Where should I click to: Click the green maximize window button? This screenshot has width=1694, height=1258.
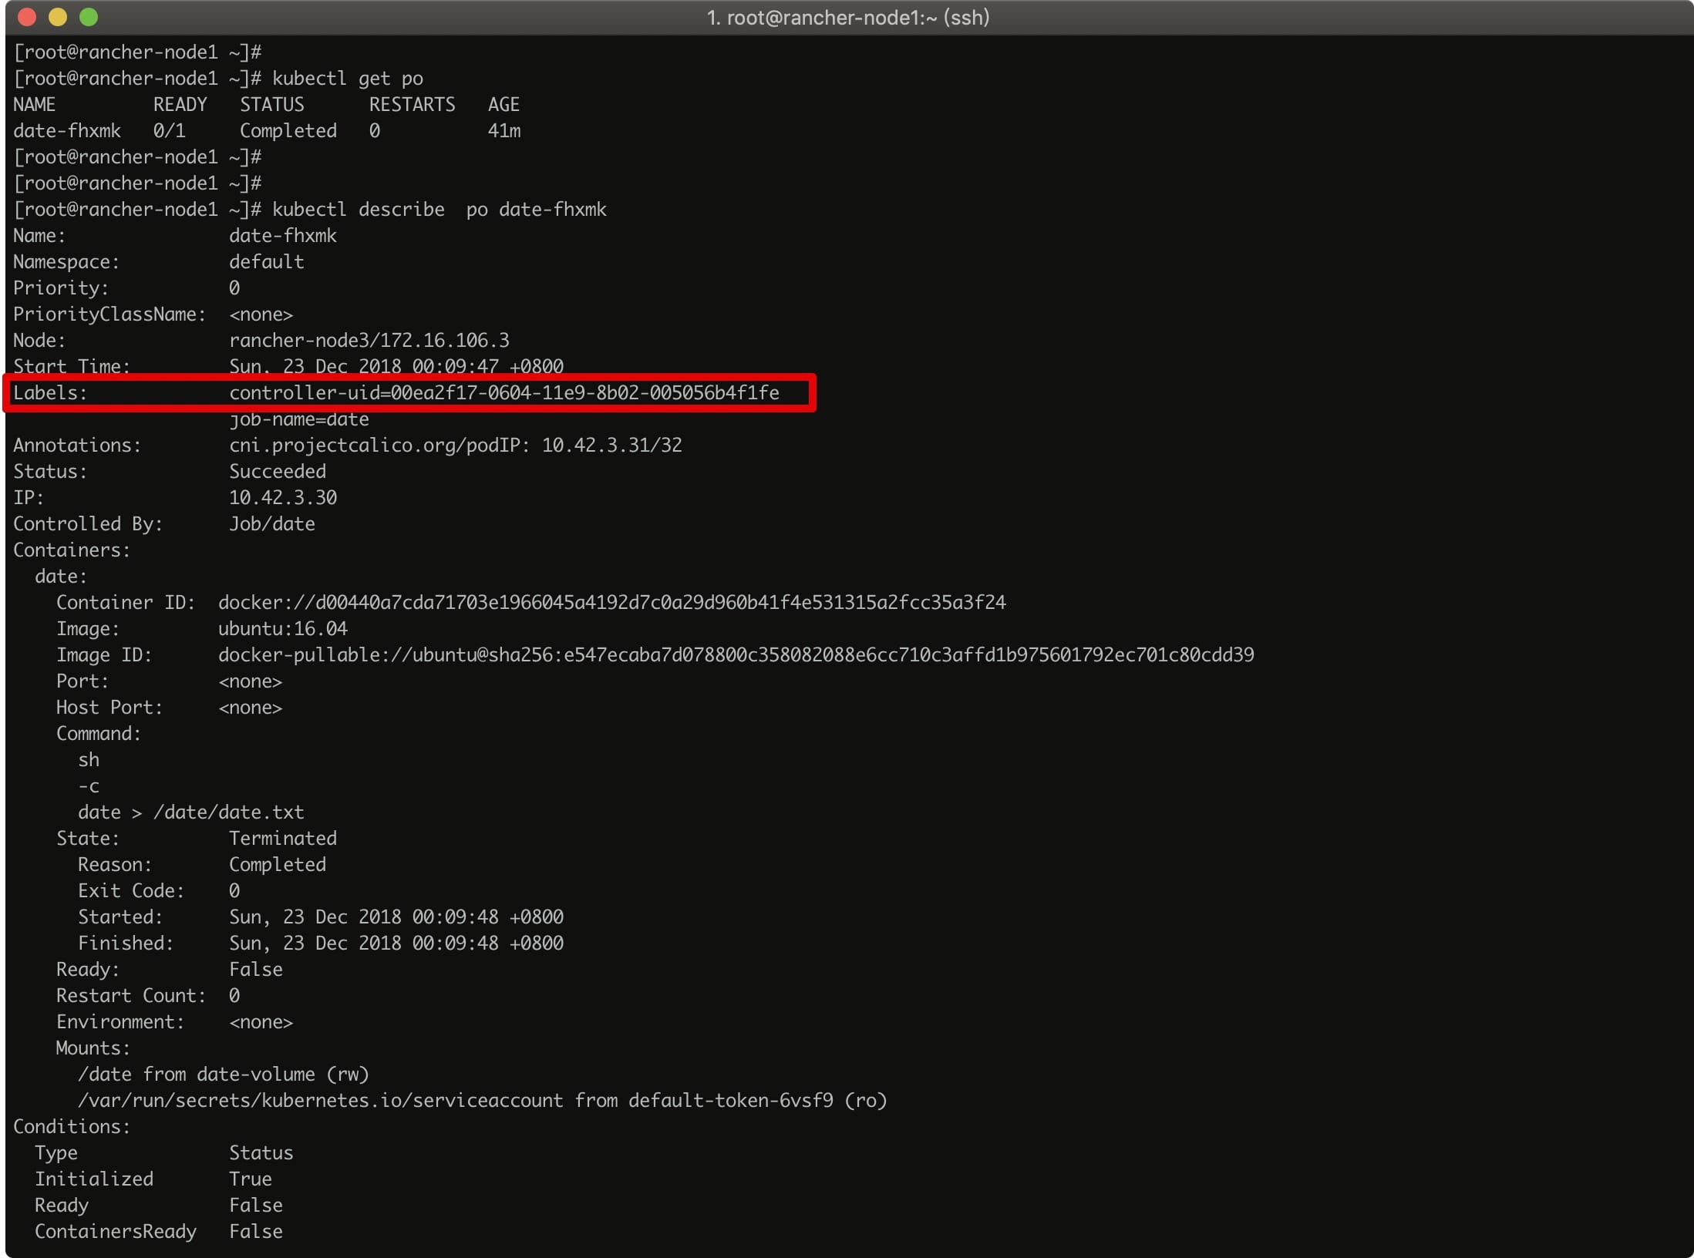pyautogui.click(x=89, y=17)
